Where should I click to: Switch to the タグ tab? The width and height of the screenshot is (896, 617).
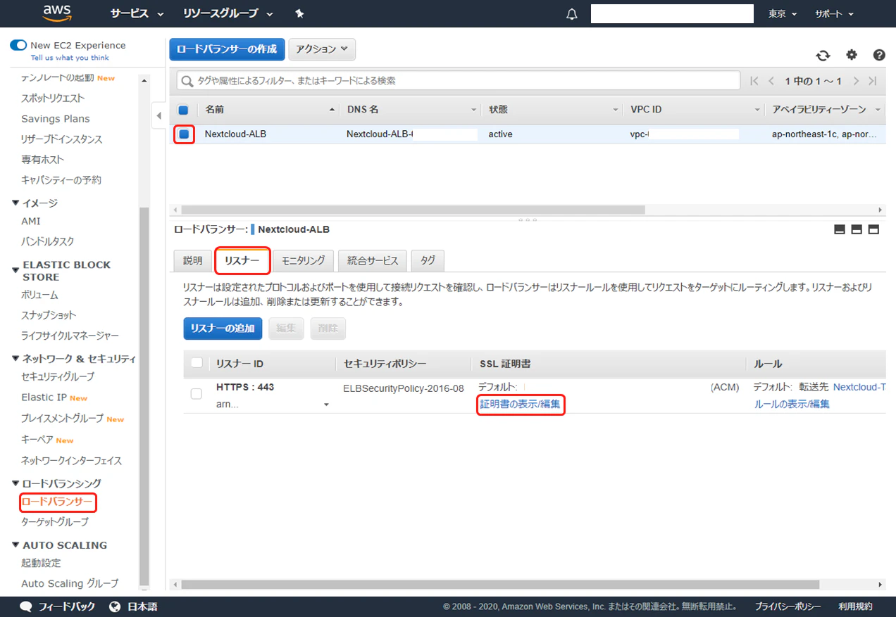(428, 261)
